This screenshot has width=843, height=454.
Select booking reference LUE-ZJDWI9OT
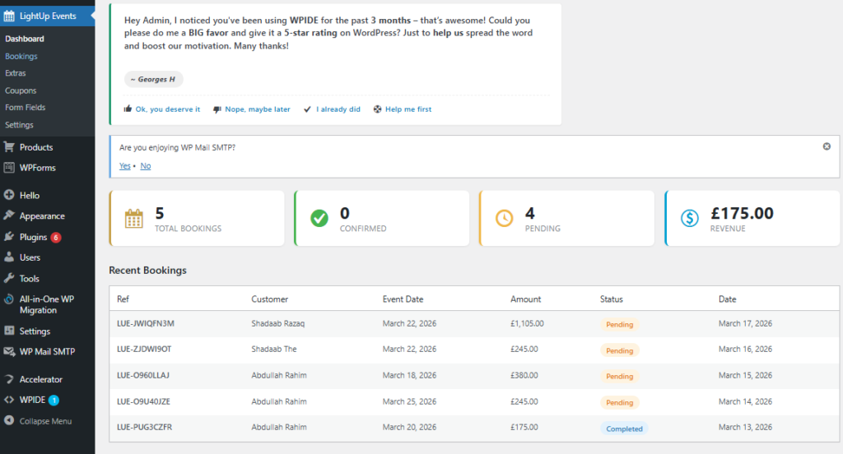[x=144, y=350]
